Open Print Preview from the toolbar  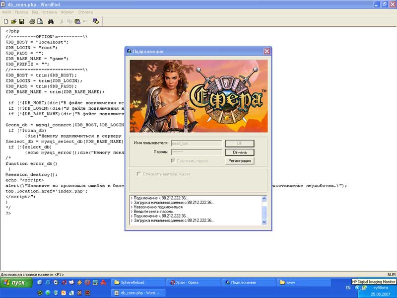tap(40, 21)
